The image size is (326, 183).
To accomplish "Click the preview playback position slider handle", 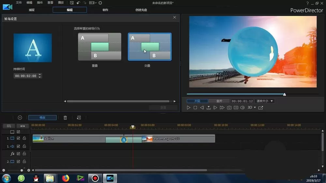I will 284,94.
